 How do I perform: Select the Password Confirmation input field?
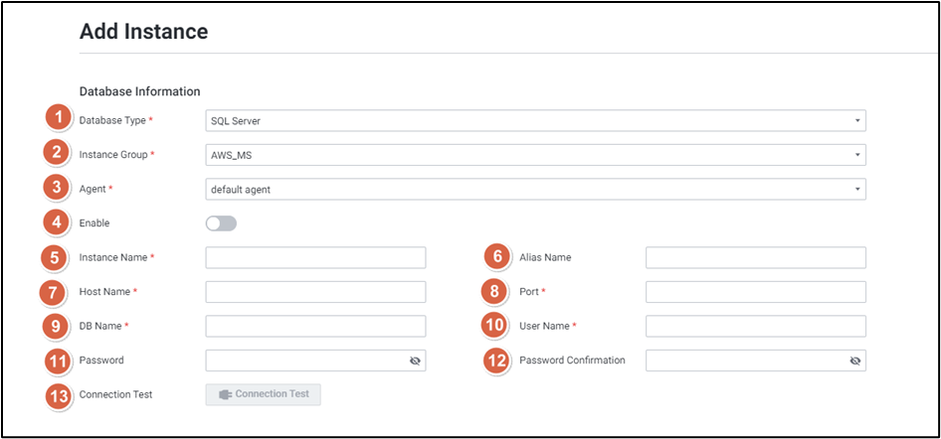pos(743,362)
